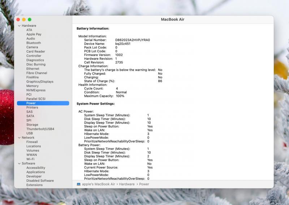The height and width of the screenshot is (205, 289).
Task: Click the Network section label
Action: click(28, 138)
